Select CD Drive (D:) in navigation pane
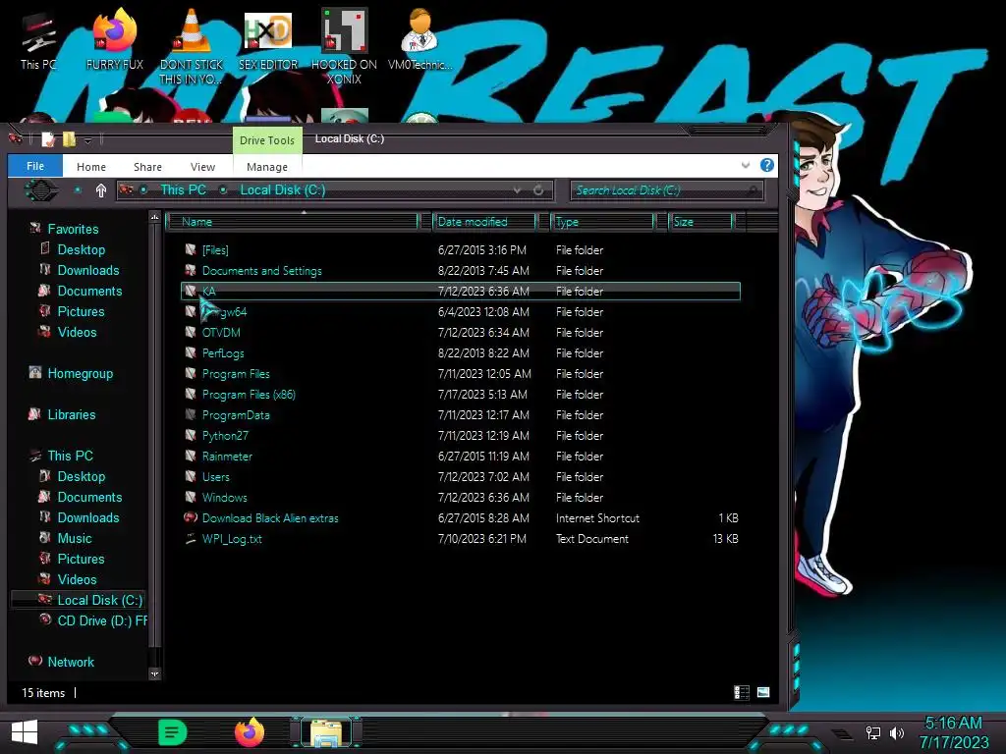Viewport: 1006px width, 754px height. 102,620
